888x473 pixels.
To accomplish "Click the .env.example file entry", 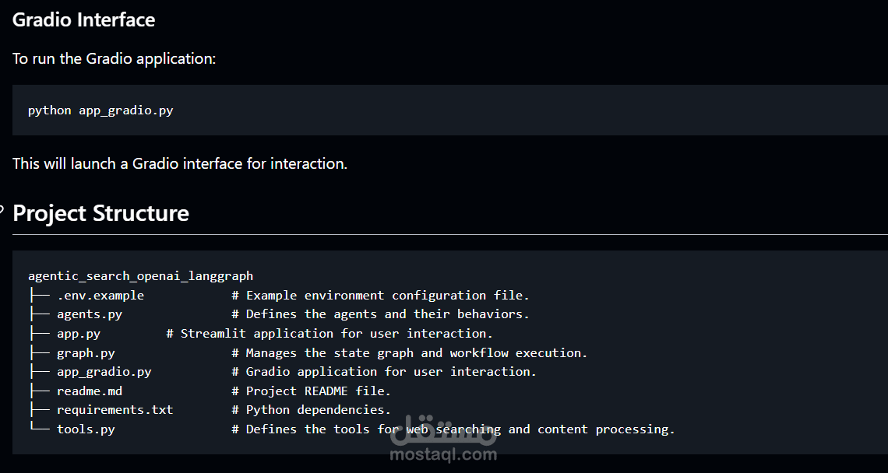I will pyautogui.click(x=100, y=296).
